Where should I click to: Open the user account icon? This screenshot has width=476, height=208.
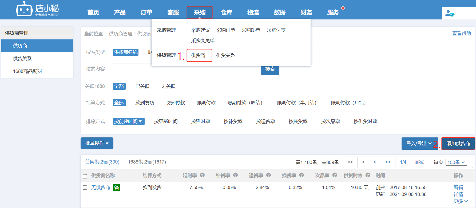450,13
